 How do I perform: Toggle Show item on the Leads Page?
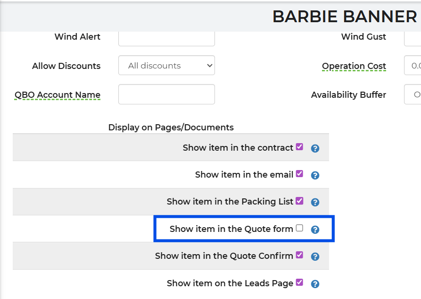(299, 282)
